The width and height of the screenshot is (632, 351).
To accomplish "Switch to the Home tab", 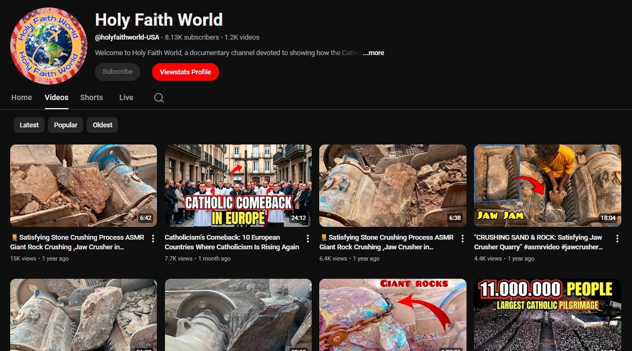I will tap(21, 97).
